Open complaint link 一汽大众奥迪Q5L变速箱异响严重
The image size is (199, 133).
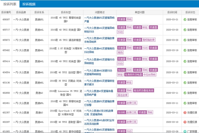click(x=99, y=19)
